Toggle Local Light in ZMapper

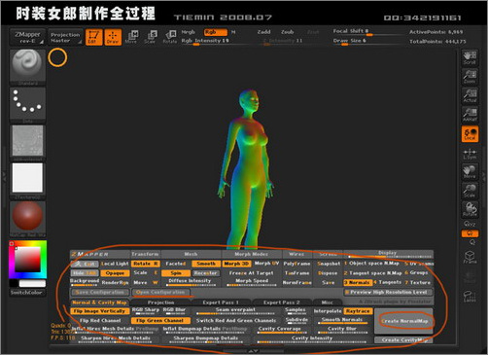[x=115, y=264]
